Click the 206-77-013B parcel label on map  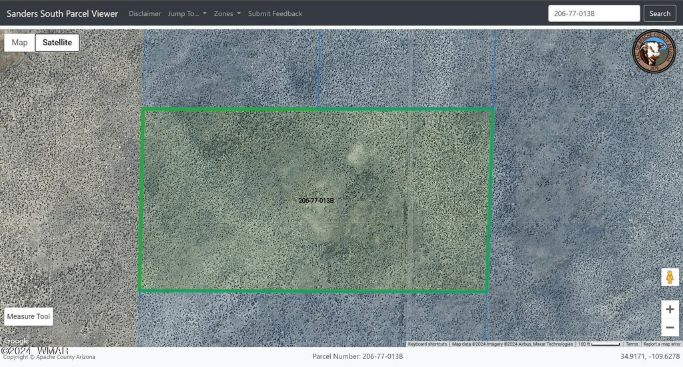pos(316,200)
